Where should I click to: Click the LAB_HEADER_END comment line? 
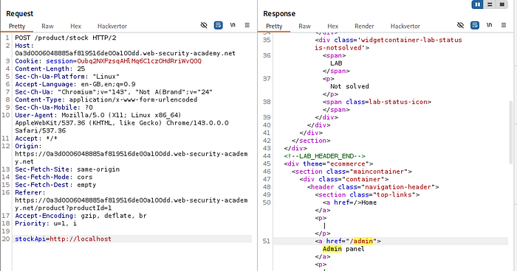[x=325, y=156]
